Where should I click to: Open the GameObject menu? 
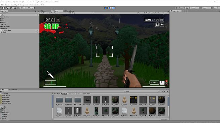pos(15,5)
